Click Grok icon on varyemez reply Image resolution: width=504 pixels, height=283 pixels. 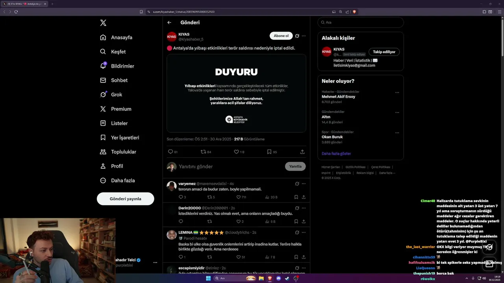(297, 184)
